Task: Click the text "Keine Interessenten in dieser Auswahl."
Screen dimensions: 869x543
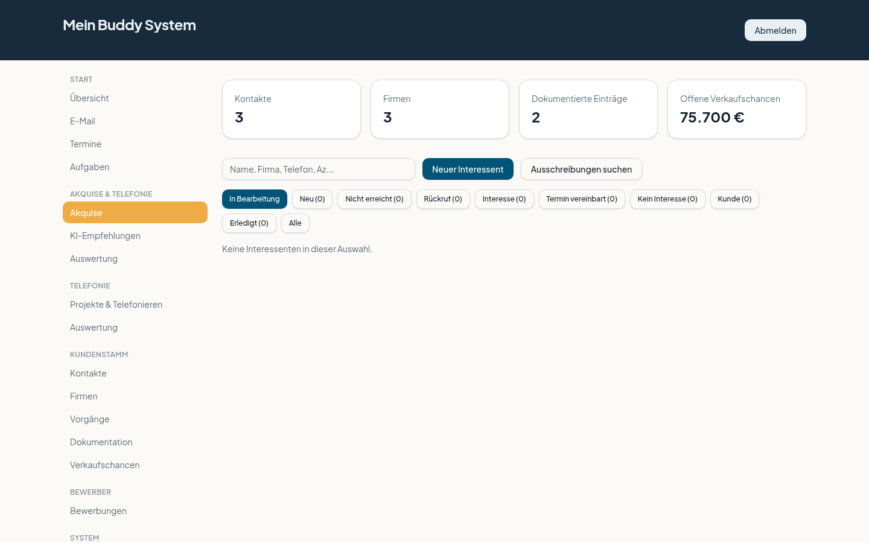Action: pos(297,249)
